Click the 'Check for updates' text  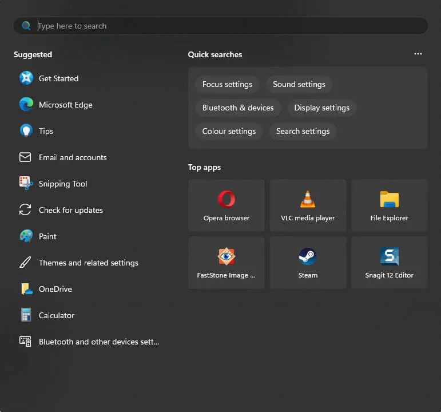(70, 210)
